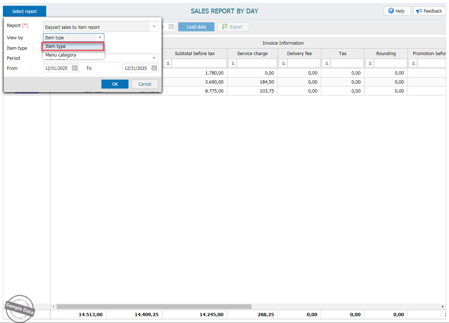Click the Rounding column filter field

point(390,63)
